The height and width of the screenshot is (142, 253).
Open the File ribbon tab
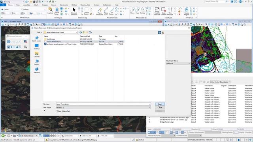tap(3, 5)
